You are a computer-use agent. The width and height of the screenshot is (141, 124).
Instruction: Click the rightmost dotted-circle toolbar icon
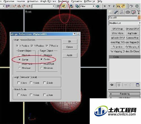(137, 6)
